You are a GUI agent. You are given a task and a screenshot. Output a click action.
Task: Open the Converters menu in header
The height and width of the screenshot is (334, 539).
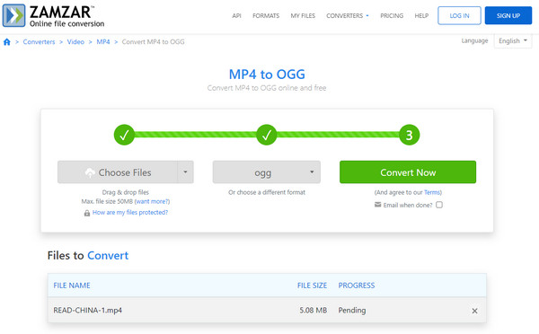pyautogui.click(x=347, y=16)
